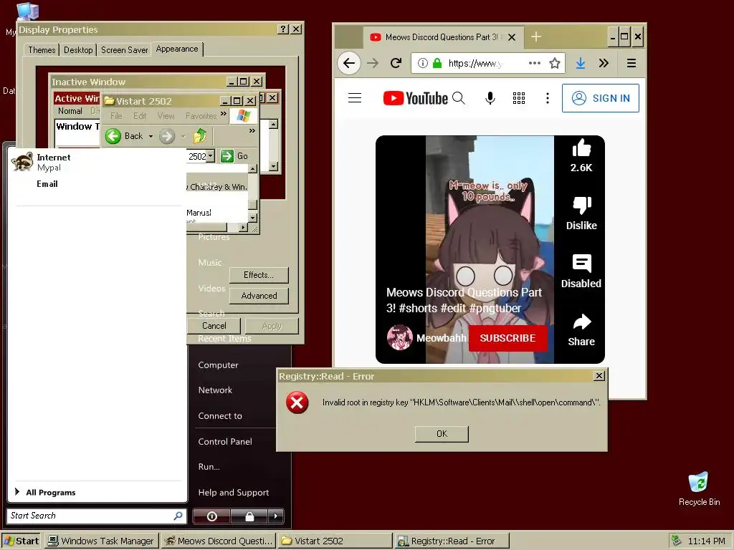Open the Back history dropdown arrow
This screenshot has height=550, width=734.
(x=151, y=136)
